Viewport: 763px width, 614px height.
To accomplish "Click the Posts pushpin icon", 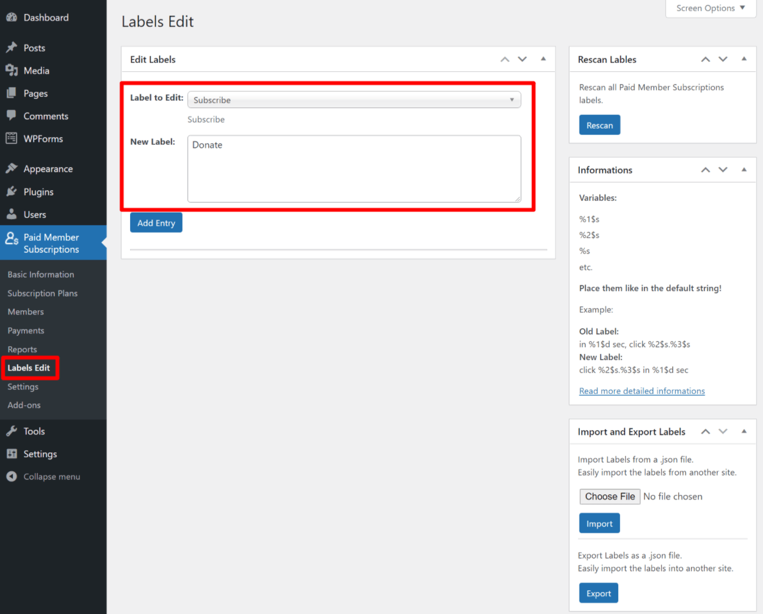I will coord(12,48).
